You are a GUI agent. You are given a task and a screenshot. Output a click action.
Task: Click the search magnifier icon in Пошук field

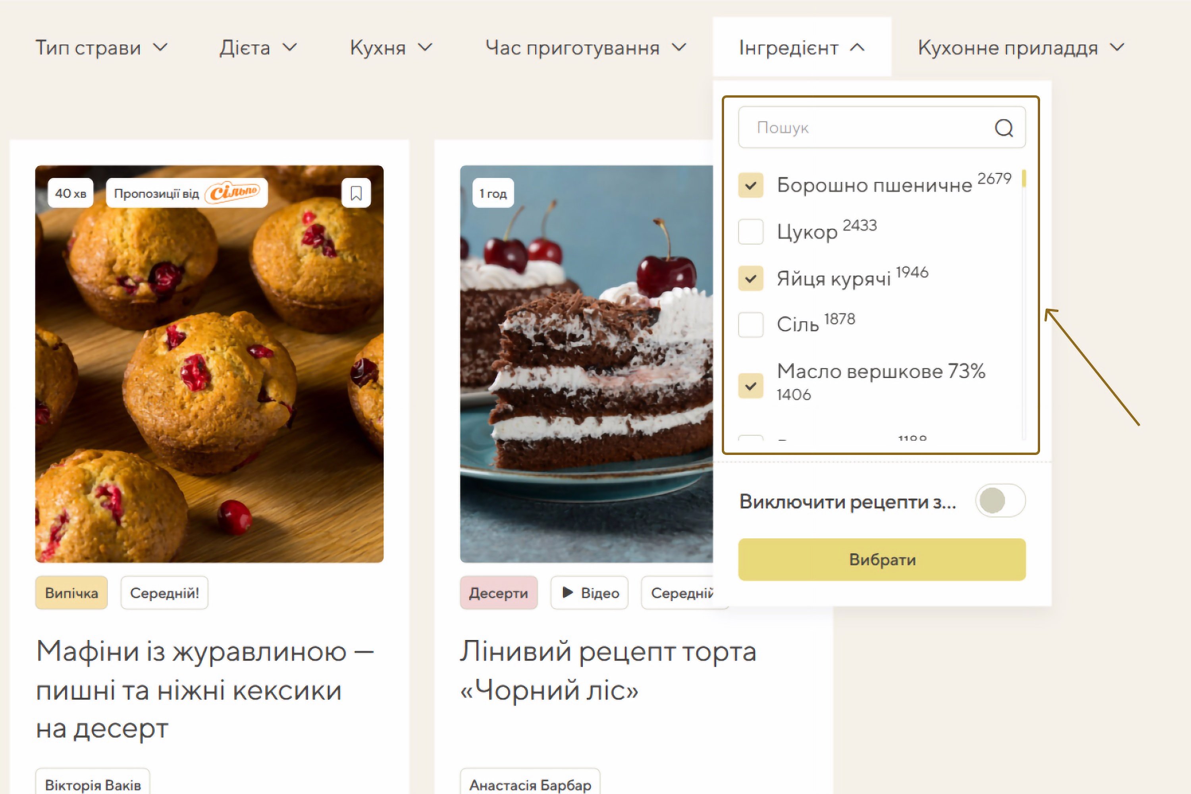1004,127
